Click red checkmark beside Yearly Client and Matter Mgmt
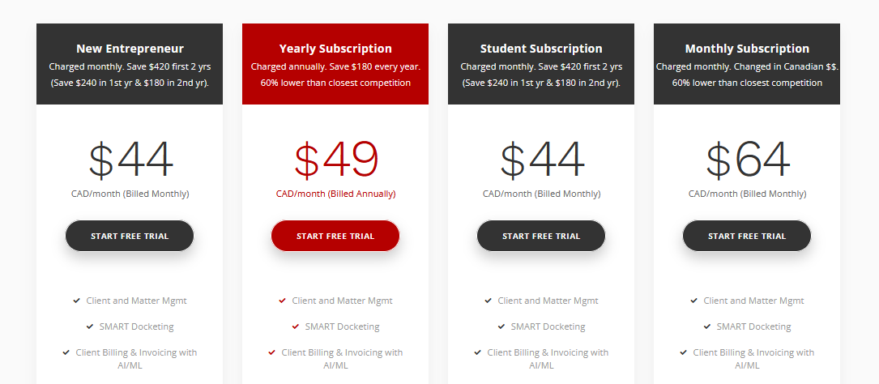879x384 pixels. (x=283, y=301)
